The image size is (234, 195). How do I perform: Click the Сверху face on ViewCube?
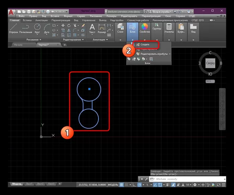pyautogui.click(x=210, y=63)
